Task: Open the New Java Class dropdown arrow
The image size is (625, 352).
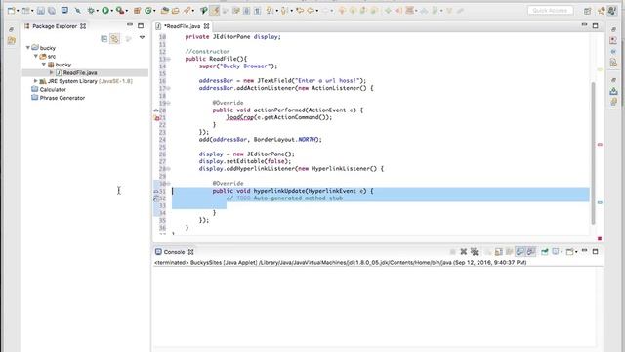Action: (154, 11)
